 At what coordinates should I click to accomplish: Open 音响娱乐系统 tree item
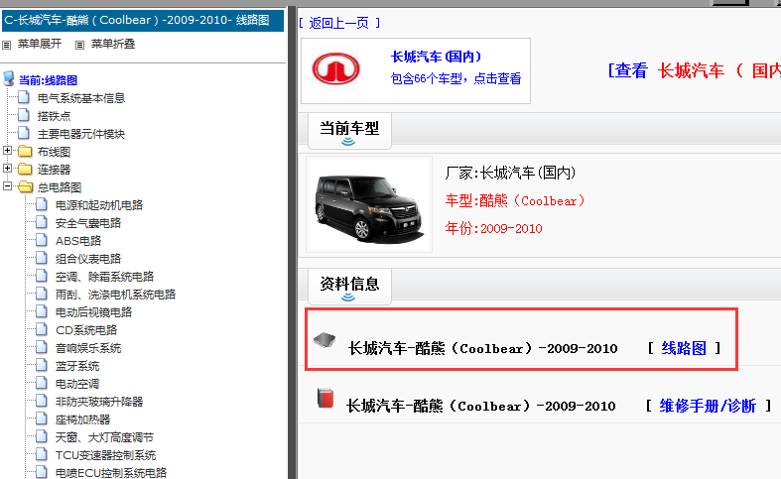pyautogui.click(x=88, y=348)
